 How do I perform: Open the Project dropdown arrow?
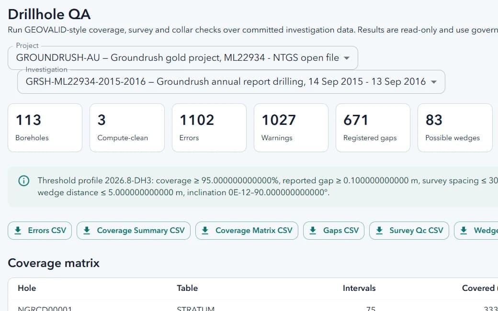click(x=347, y=58)
